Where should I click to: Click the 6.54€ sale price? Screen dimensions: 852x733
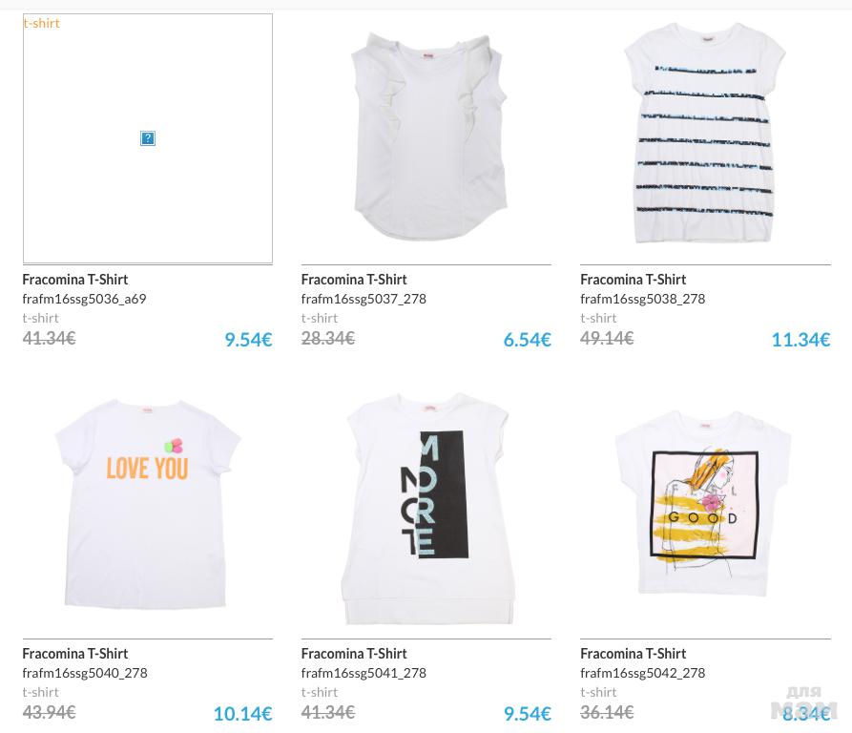click(x=527, y=340)
